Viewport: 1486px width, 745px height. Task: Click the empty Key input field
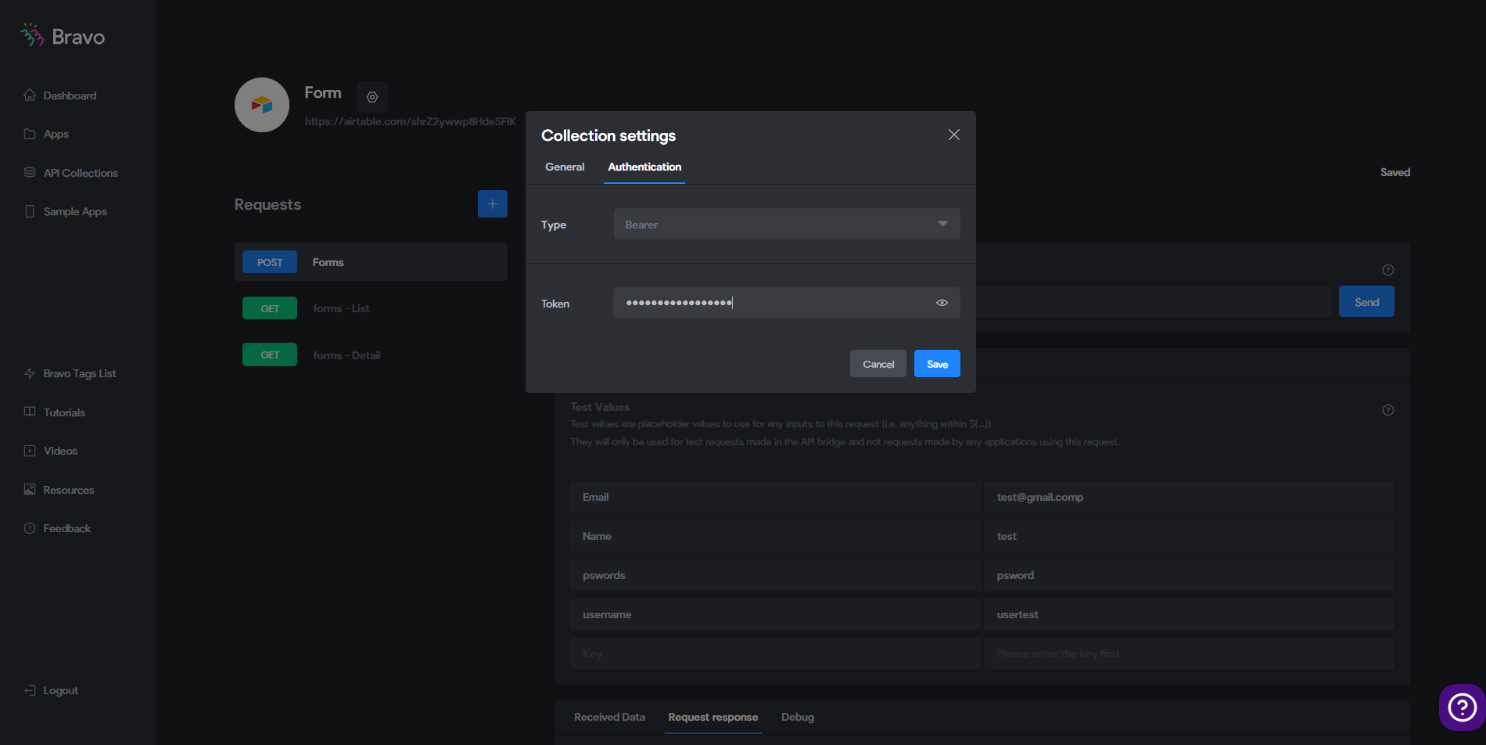coord(775,653)
